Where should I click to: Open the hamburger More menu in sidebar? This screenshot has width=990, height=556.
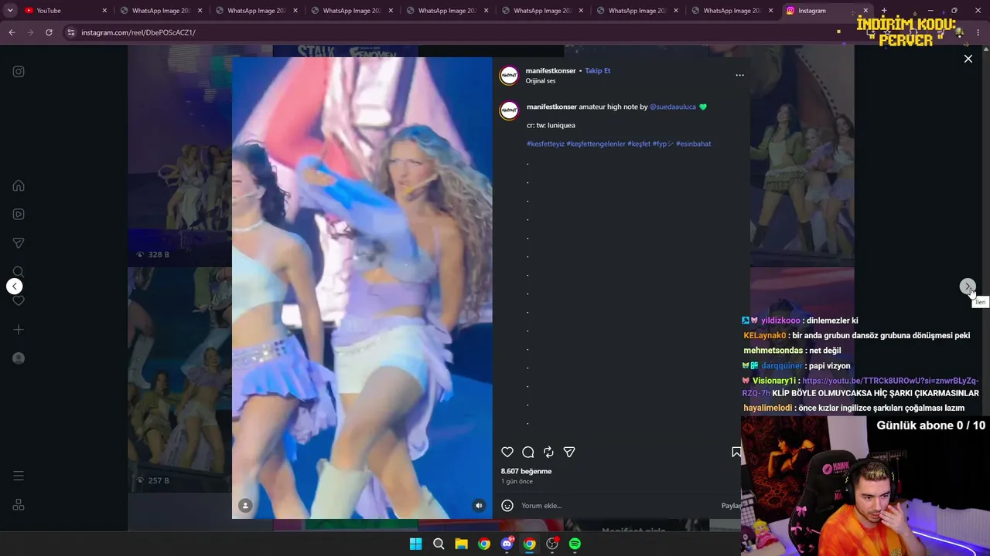pyautogui.click(x=19, y=476)
